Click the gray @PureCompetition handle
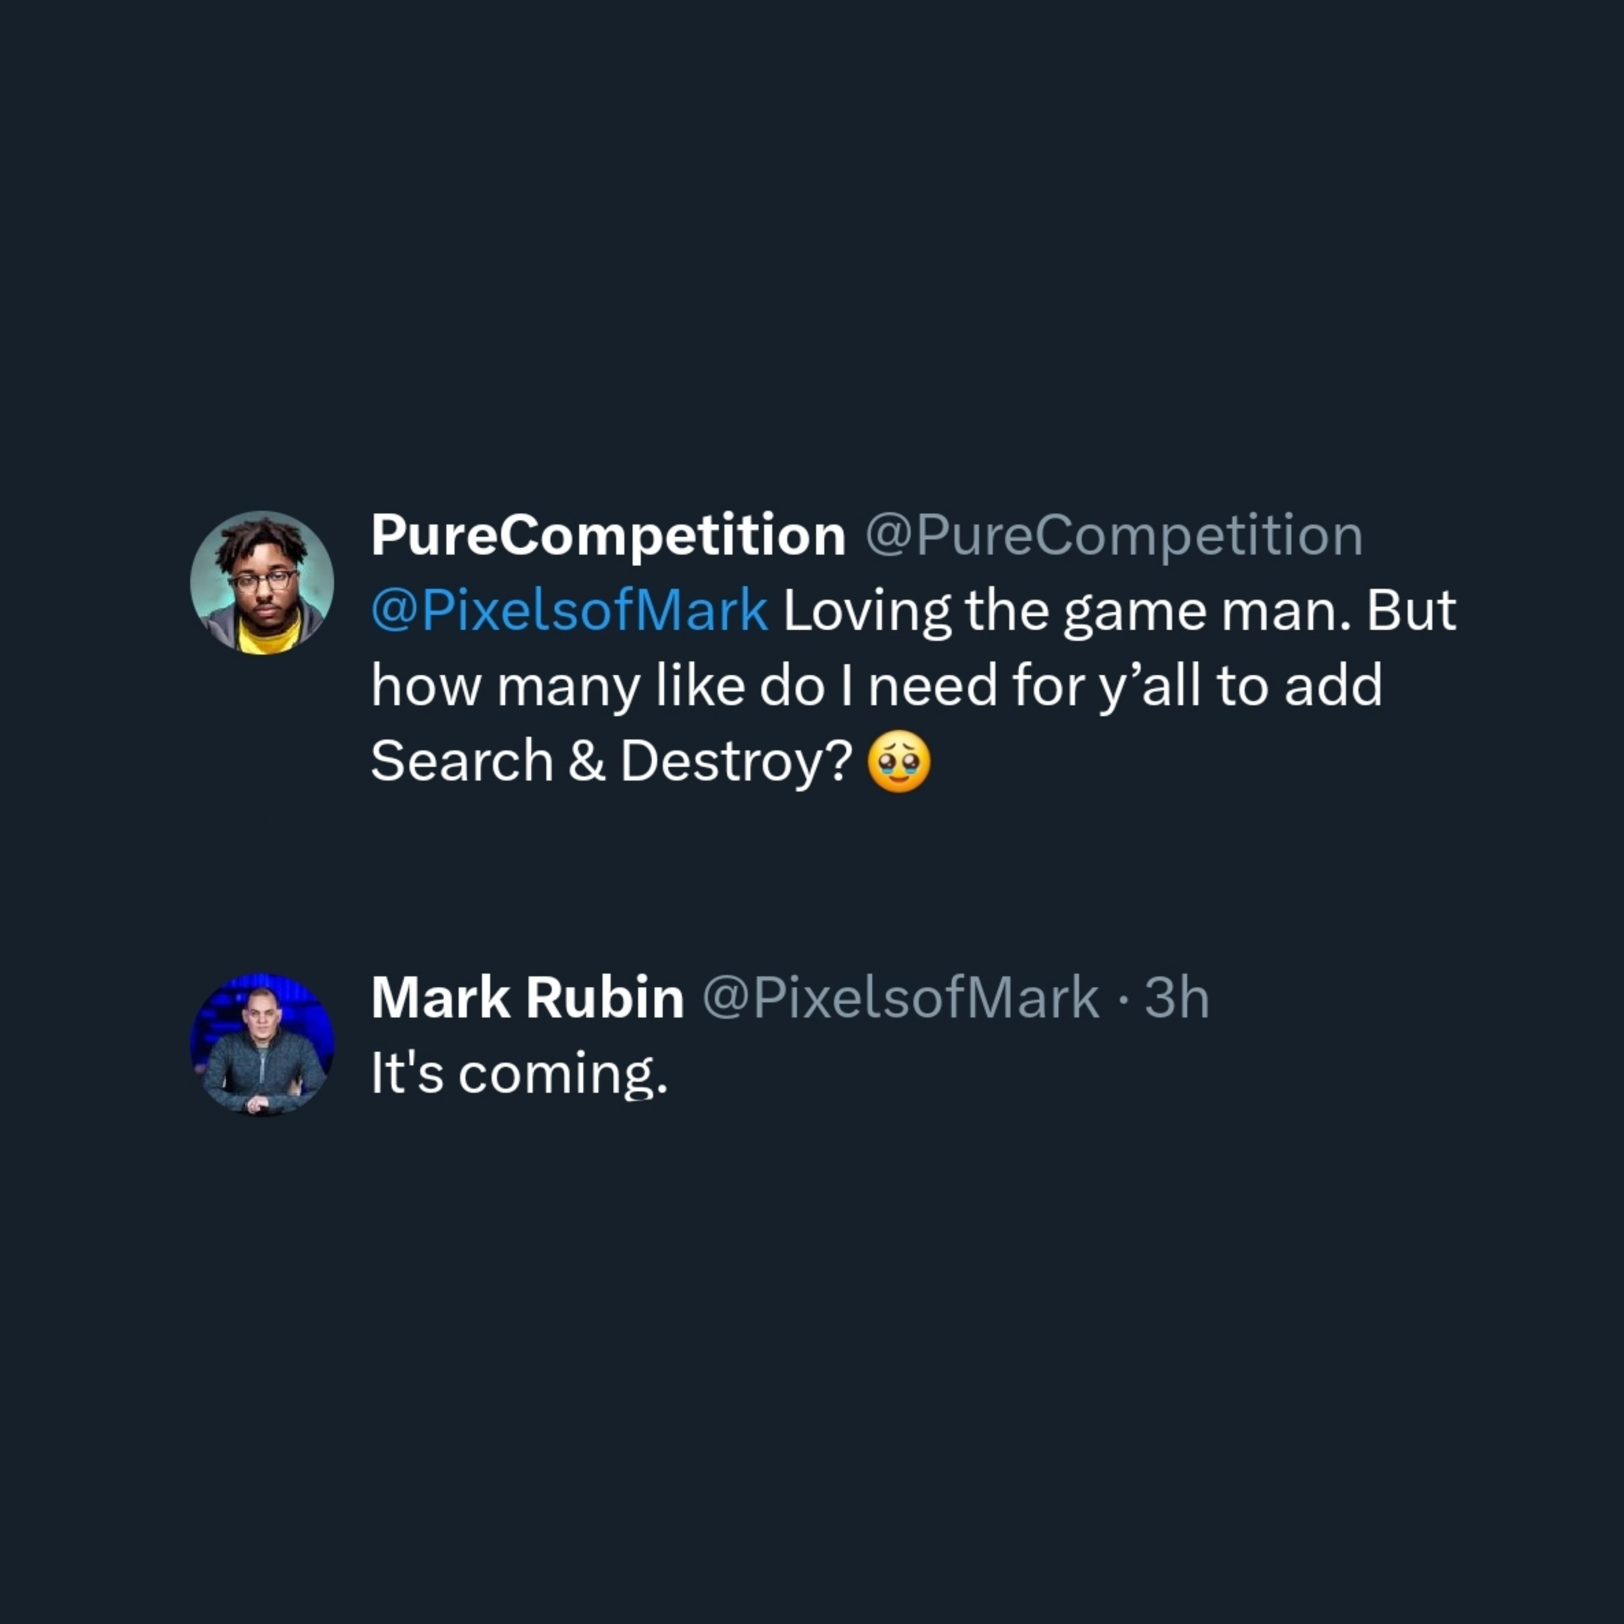This screenshot has height=1624, width=1624. coord(1114,534)
